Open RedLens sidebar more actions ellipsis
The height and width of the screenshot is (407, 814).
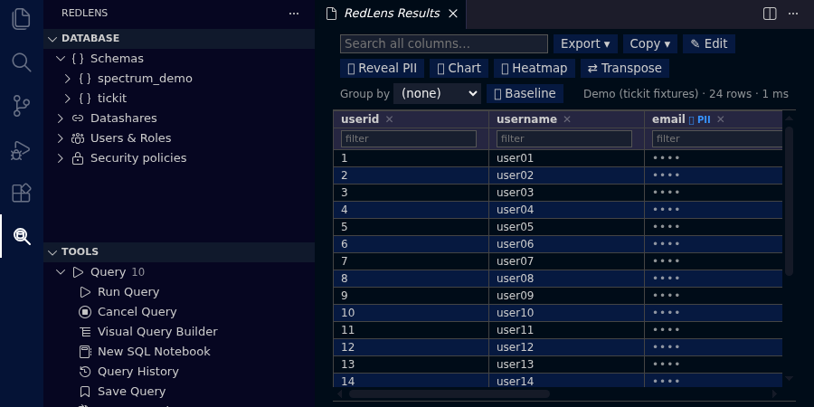point(294,14)
